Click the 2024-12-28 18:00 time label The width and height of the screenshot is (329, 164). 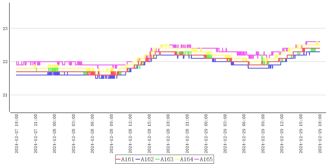(168, 134)
